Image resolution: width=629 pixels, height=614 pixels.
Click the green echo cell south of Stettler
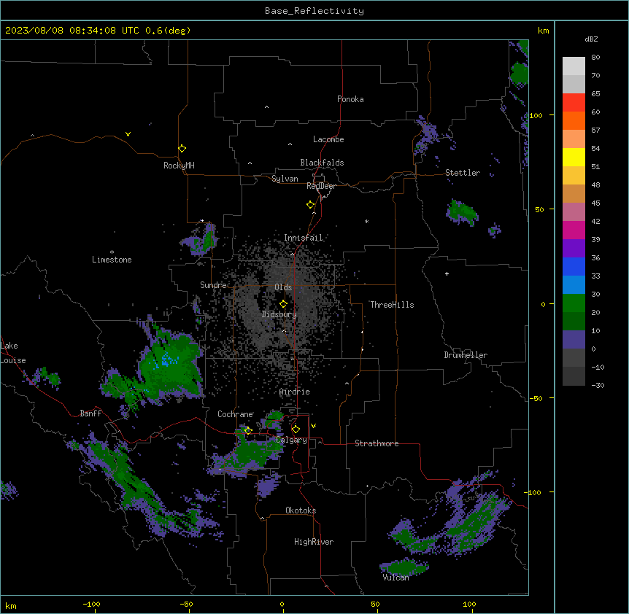(463, 212)
